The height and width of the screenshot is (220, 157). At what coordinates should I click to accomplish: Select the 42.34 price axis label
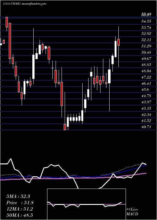146,115
